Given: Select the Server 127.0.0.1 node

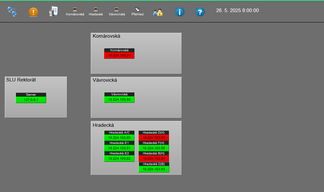Looking at the screenshot, I should (31, 98).
